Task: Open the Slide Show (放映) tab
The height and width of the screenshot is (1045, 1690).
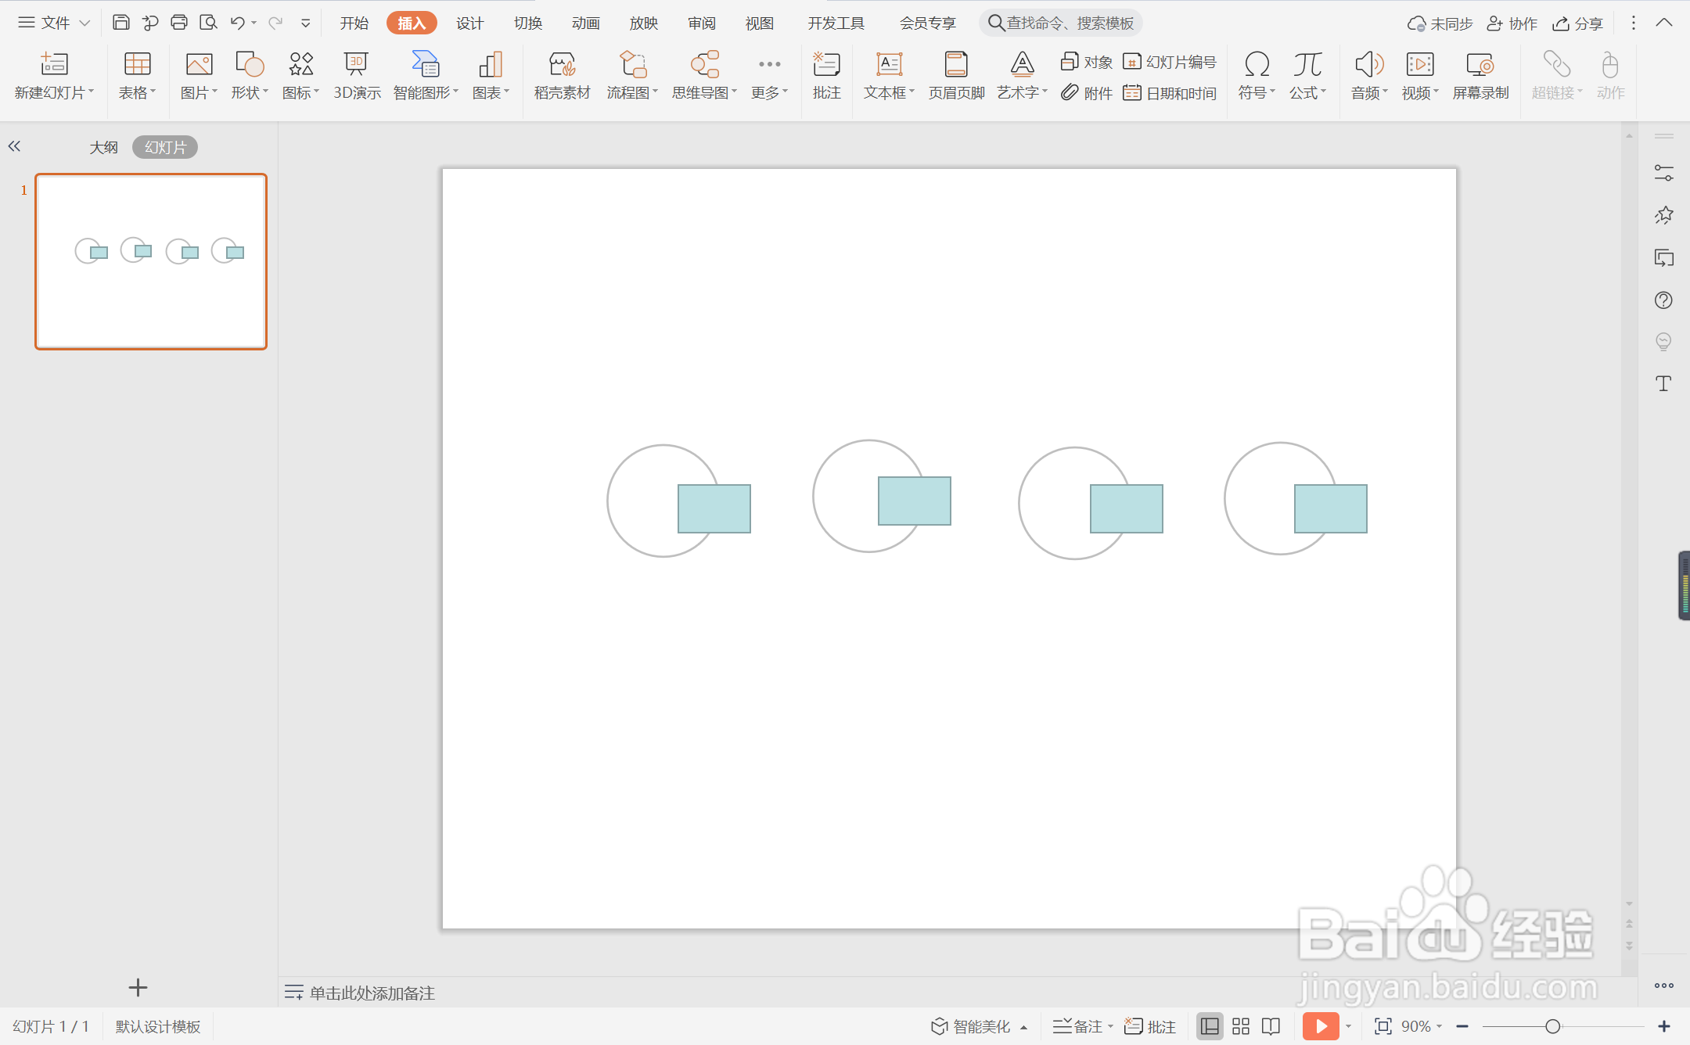Action: click(x=643, y=23)
